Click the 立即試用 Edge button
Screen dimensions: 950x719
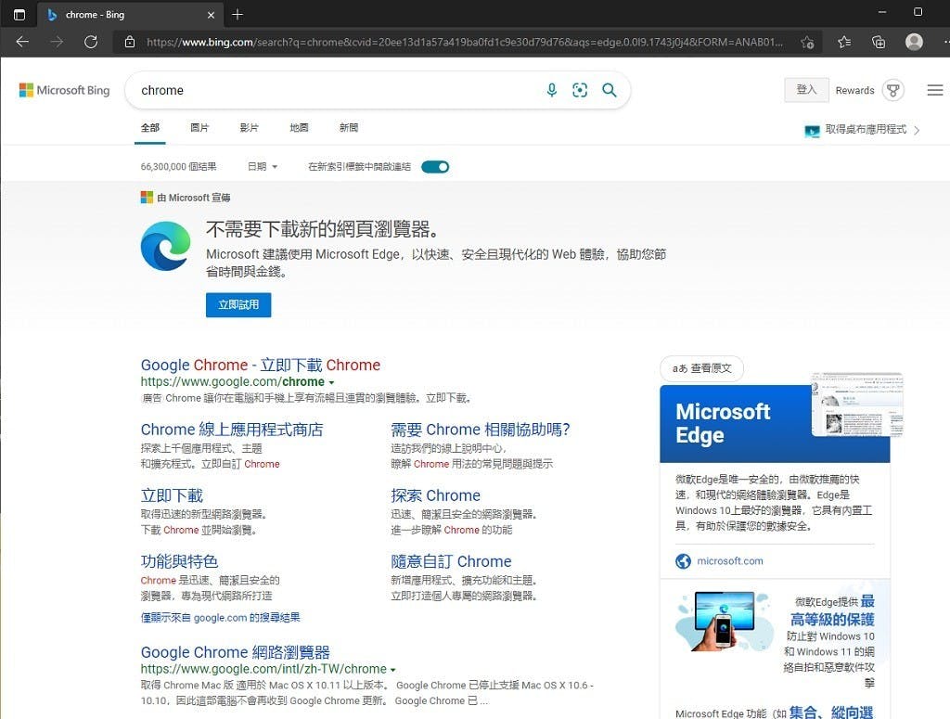pyautogui.click(x=238, y=304)
